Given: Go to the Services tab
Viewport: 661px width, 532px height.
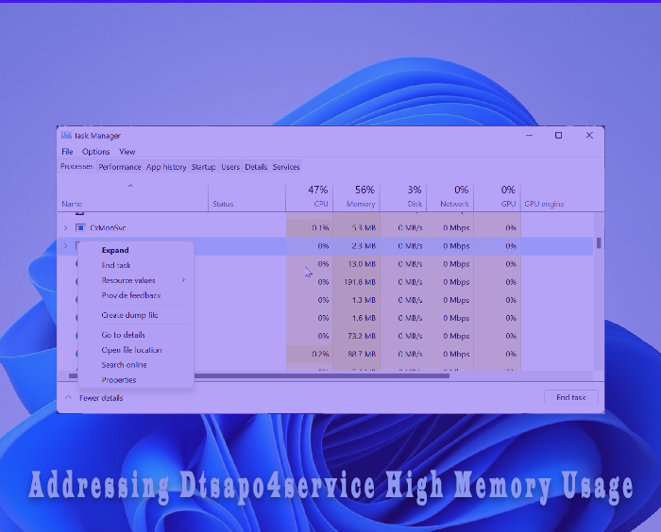Looking at the screenshot, I should click(286, 167).
